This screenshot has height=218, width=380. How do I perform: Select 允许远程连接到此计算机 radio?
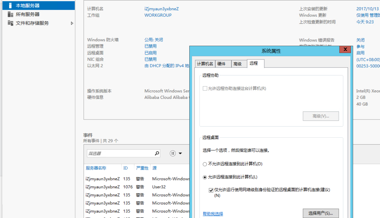point(205,177)
